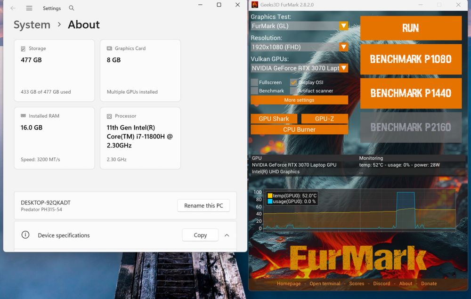Select the Storage 477 GB card

(x=54, y=71)
